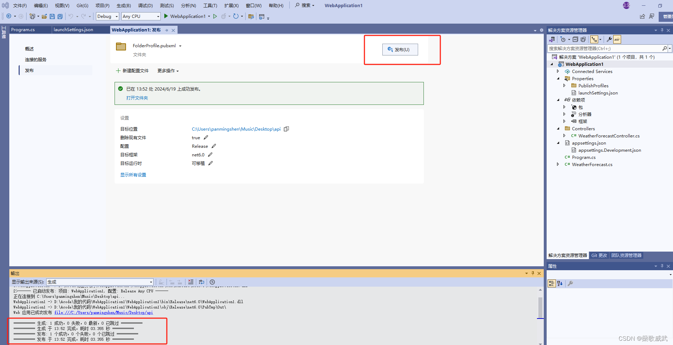Click the restart circular arrow icon
The height and width of the screenshot is (345, 673).
click(x=236, y=16)
